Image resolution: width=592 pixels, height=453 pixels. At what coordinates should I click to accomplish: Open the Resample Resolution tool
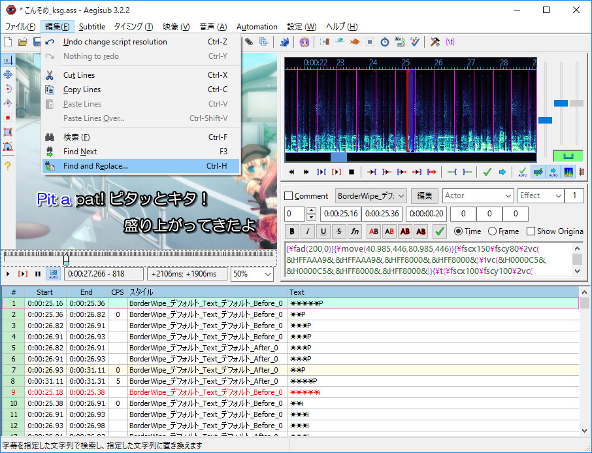coord(370,42)
